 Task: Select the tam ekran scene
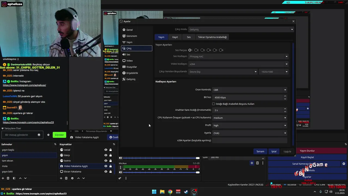(x=29, y=161)
